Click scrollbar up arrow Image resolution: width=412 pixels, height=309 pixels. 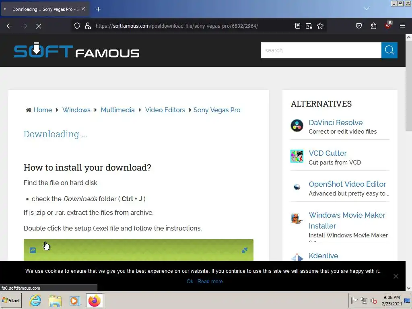(x=409, y=37)
